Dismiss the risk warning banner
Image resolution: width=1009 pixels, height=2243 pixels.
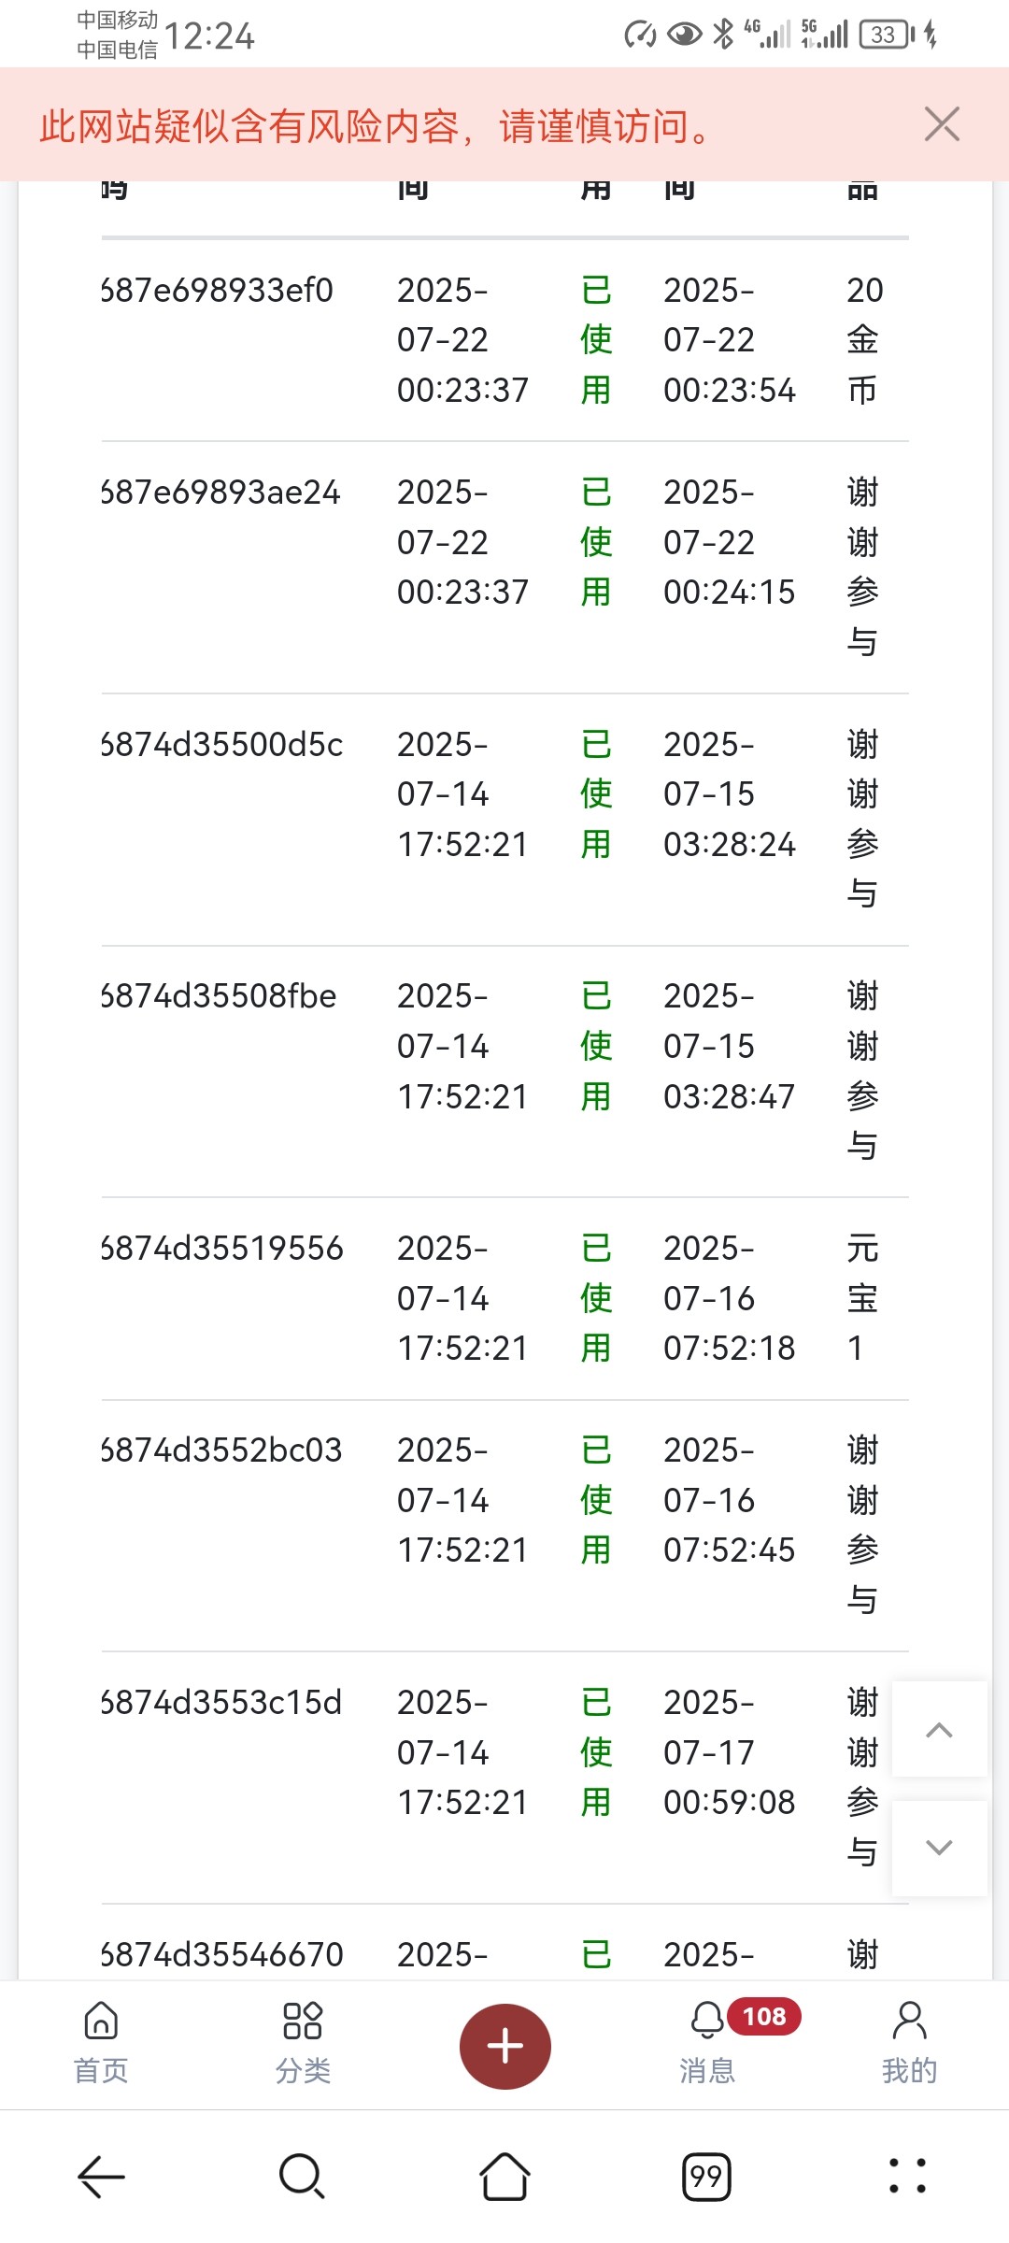[942, 124]
